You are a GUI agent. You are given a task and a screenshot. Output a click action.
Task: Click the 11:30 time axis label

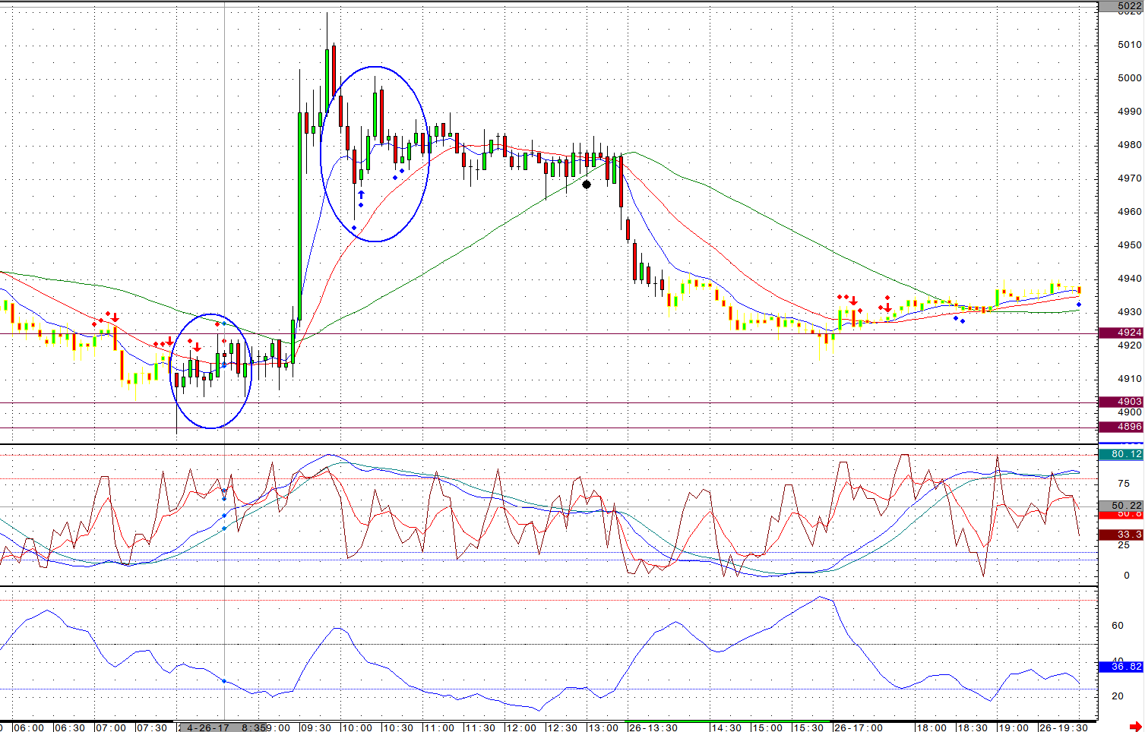(480, 727)
